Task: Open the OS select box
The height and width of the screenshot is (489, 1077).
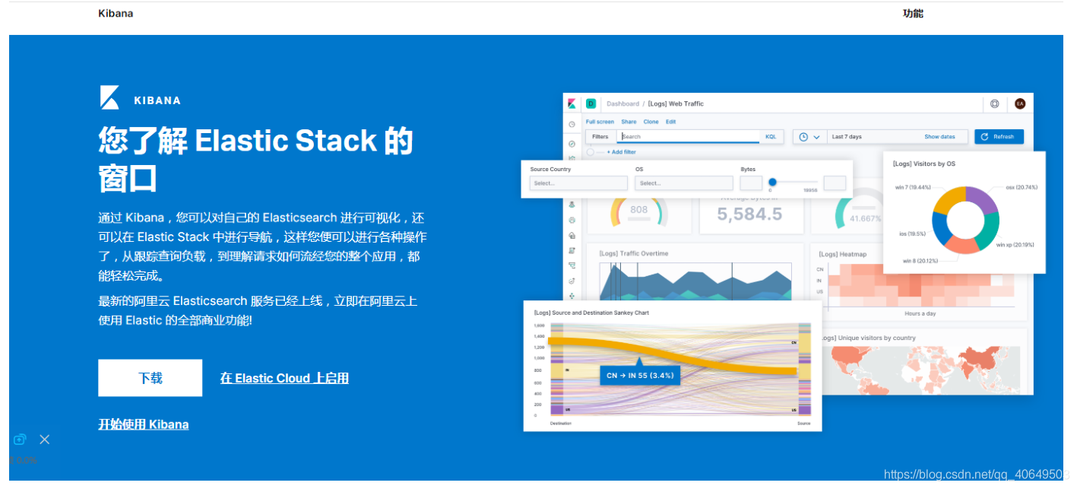Action: coord(684,183)
